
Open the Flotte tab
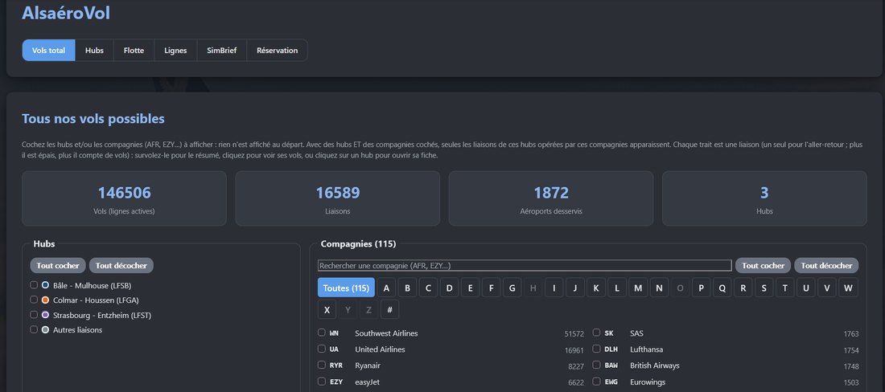coord(134,50)
